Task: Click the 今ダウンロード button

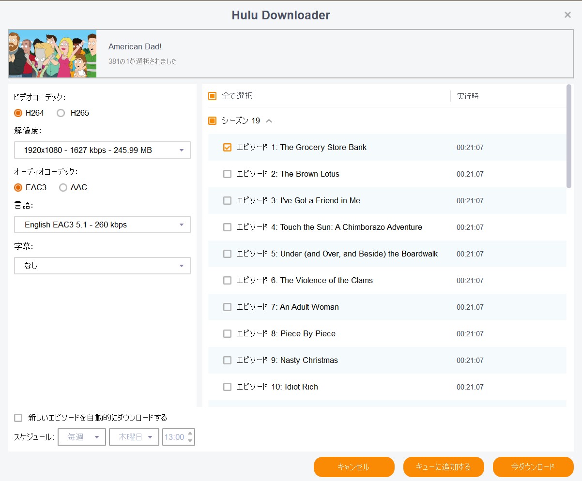Action: pyautogui.click(x=533, y=467)
